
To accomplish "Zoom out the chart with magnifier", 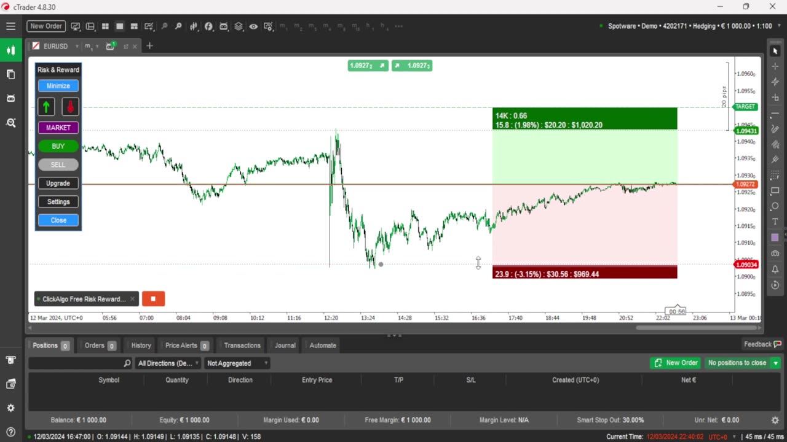I will coord(164,26).
